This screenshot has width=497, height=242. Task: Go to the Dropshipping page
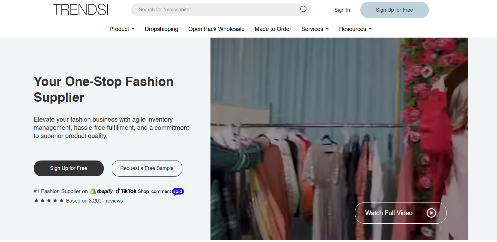tap(161, 29)
